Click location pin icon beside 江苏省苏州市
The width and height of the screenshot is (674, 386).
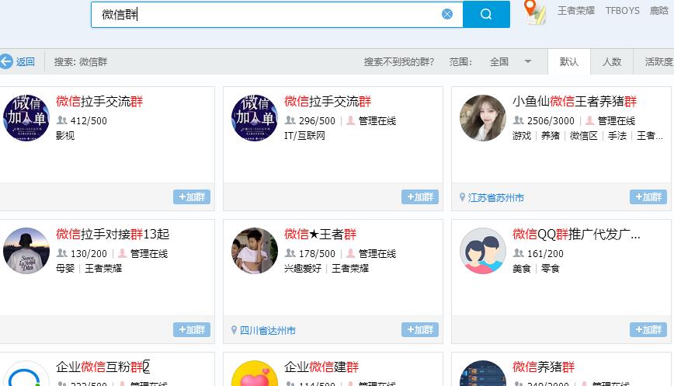tap(462, 197)
